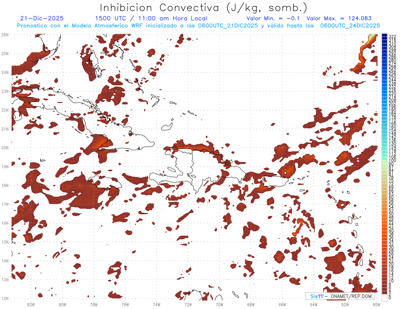Select the date text "21-Dic-2025"
The width and height of the screenshot is (400, 309).
pyautogui.click(x=42, y=18)
